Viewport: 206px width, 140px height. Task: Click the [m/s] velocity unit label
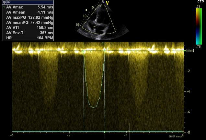click(x=190, y=51)
